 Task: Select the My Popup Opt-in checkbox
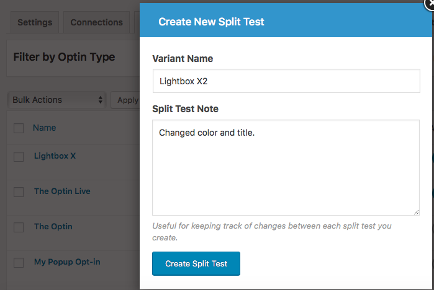pos(19,263)
